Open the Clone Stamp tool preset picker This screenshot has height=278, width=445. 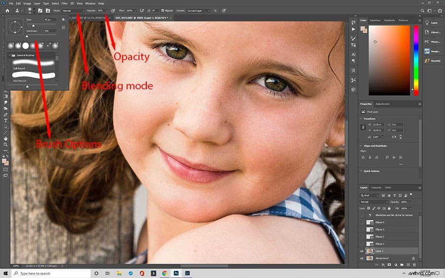point(19,11)
